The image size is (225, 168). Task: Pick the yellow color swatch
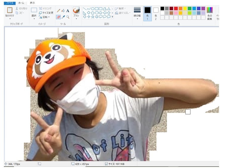coord(185,9)
